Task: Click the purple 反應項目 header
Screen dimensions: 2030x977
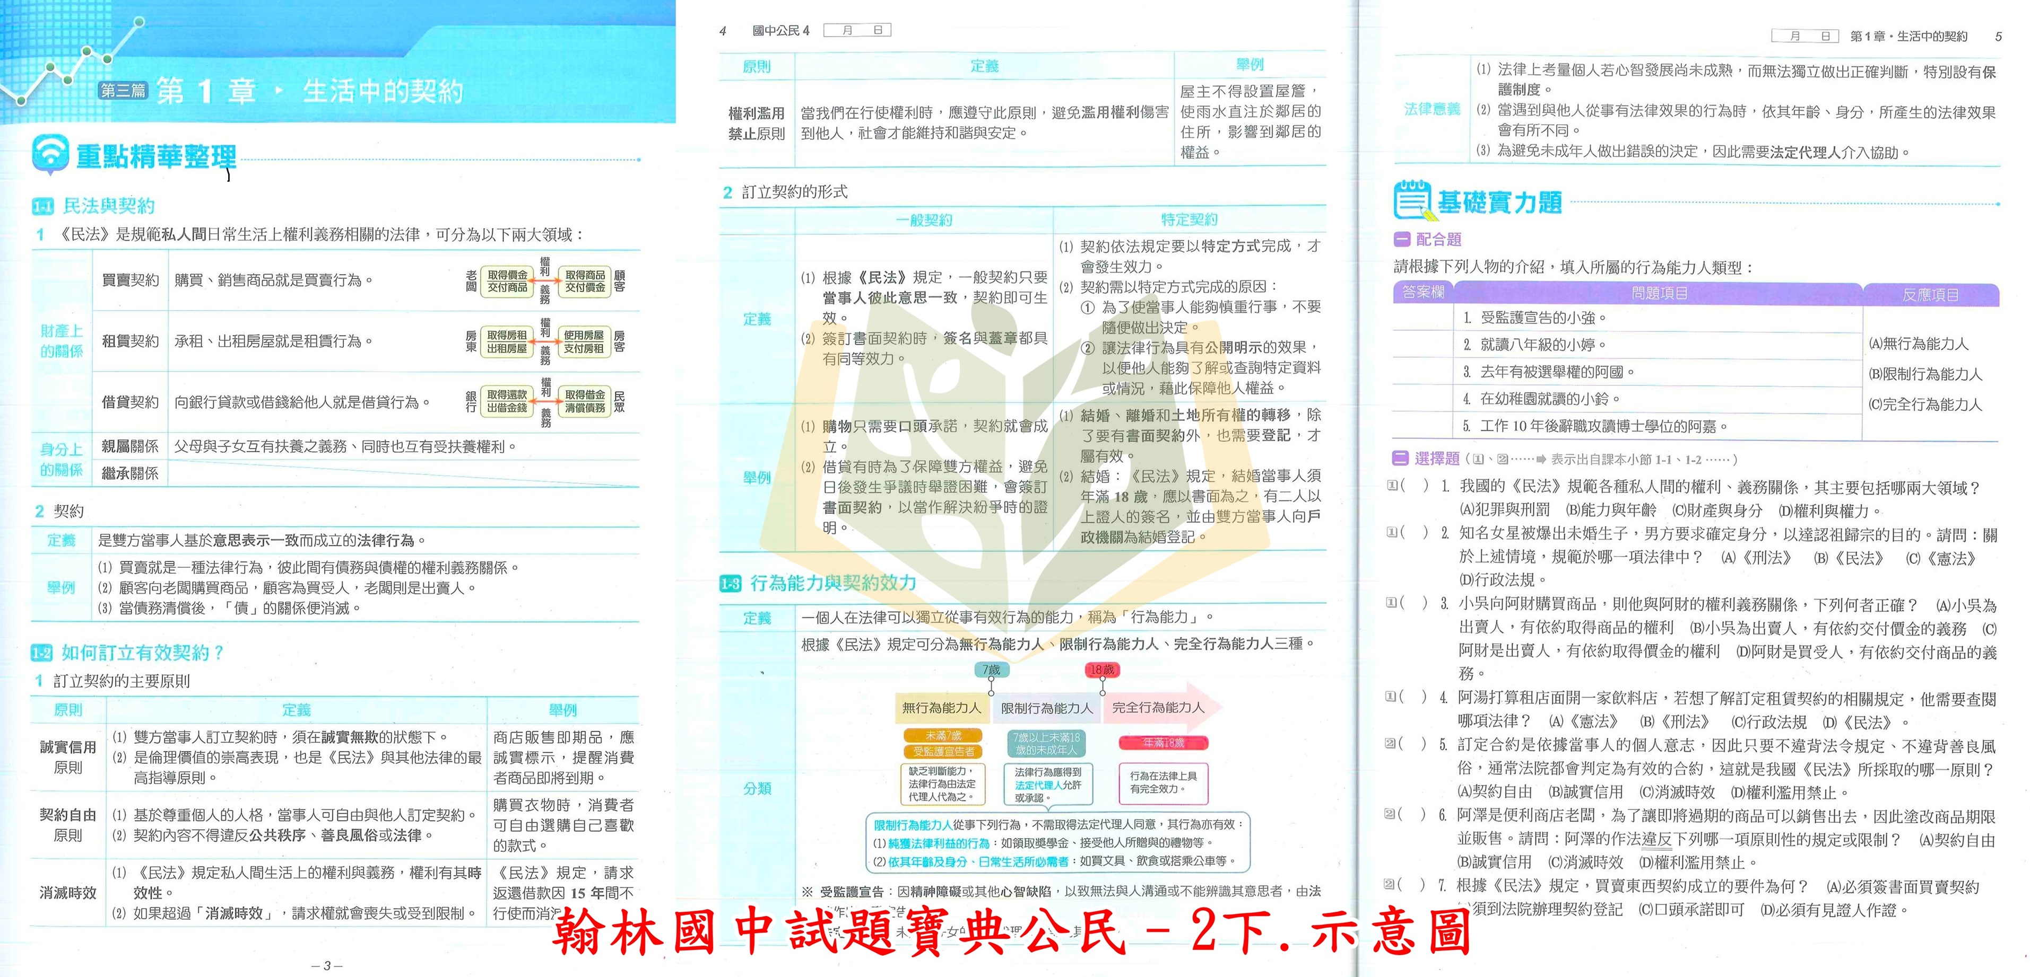Action: tap(1931, 294)
